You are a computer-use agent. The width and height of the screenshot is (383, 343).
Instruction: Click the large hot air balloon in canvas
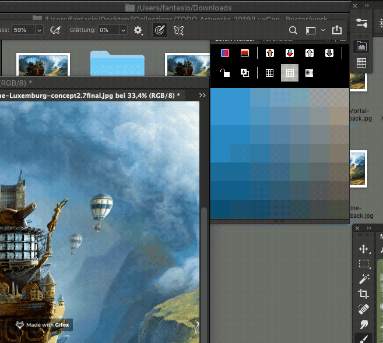click(x=101, y=211)
